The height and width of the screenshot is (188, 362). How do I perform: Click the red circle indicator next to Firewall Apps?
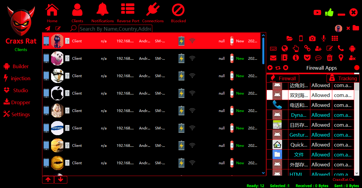pyautogui.click(x=357, y=68)
